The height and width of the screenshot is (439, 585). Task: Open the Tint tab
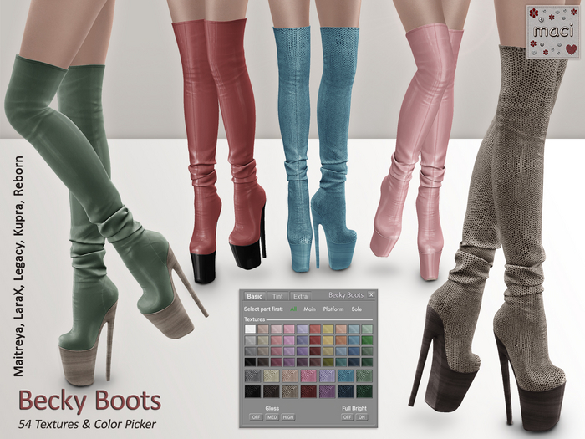(277, 296)
